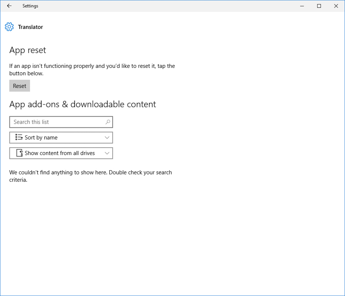Click chevron on the drives filter box
This screenshot has height=296, width=345.
pyautogui.click(x=107, y=153)
